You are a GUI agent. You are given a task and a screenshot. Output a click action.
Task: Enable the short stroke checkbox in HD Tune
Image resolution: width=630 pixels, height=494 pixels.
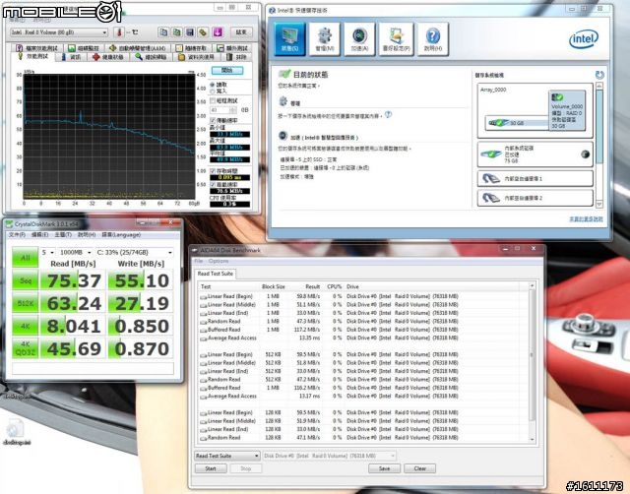213,100
